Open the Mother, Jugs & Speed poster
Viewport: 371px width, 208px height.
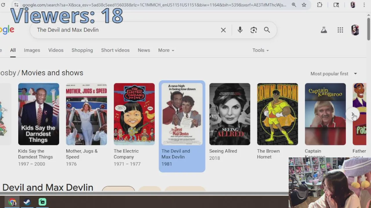[x=86, y=114]
